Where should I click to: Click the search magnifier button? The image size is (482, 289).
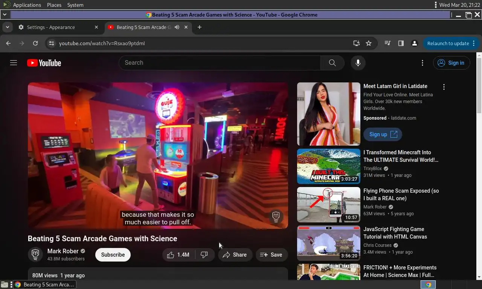332,63
